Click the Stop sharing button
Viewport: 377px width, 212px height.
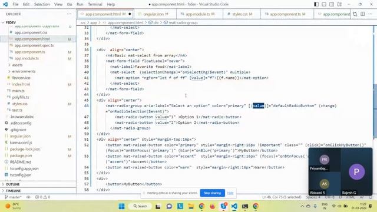[212, 193]
